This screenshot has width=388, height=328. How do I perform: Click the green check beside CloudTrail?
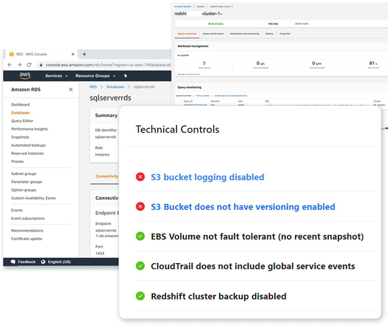pyautogui.click(x=140, y=266)
